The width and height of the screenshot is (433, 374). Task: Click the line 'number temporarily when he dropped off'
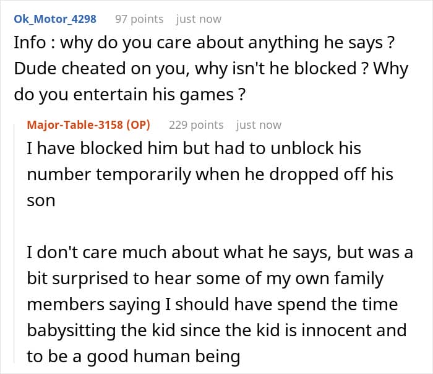tap(210, 175)
